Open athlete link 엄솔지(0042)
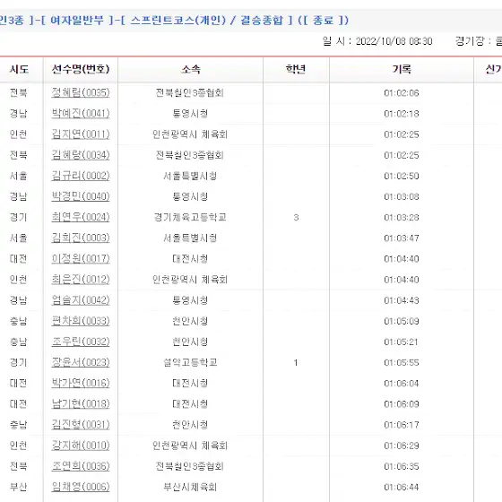502x502 pixels. pos(81,300)
